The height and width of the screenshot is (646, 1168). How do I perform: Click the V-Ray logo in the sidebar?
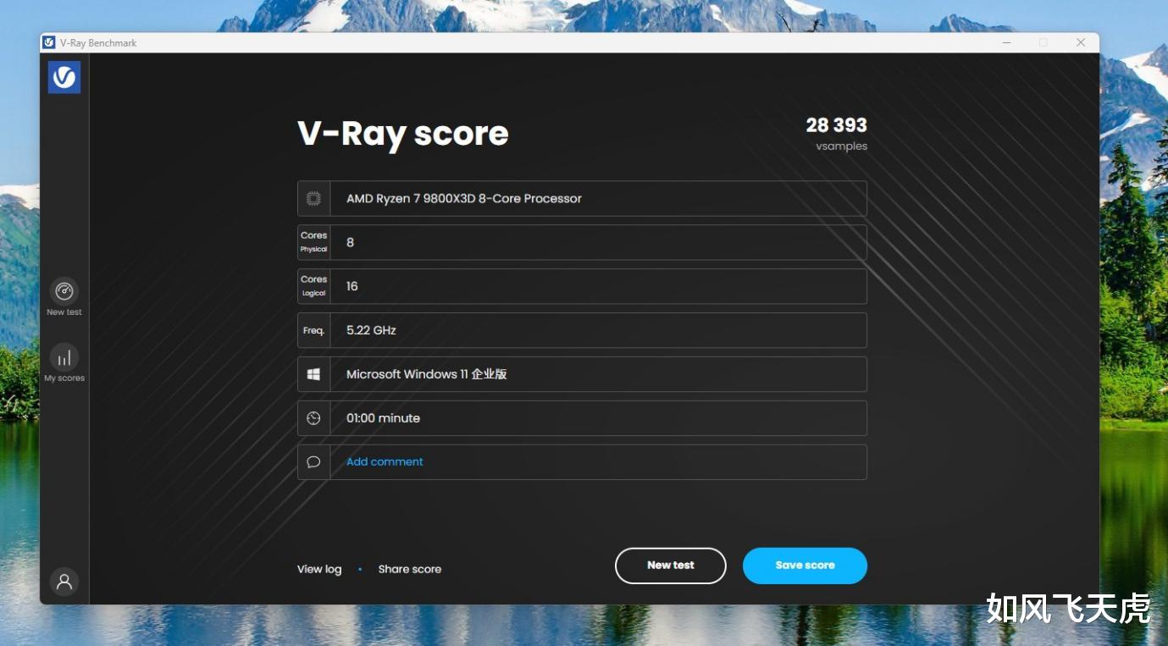[64, 78]
